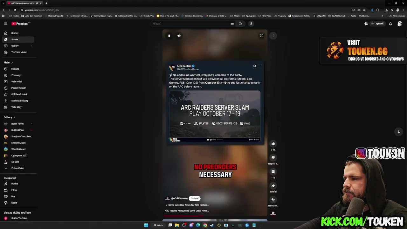Open Cyberpunk 2077 channel
This screenshot has height=229, width=407.
[18, 156]
